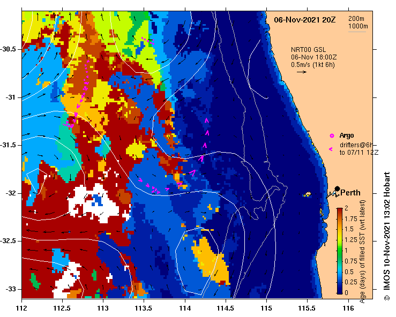Click the longitude label 113
Image resolution: width=396 pixels, height=317 pixels.
point(103,308)
